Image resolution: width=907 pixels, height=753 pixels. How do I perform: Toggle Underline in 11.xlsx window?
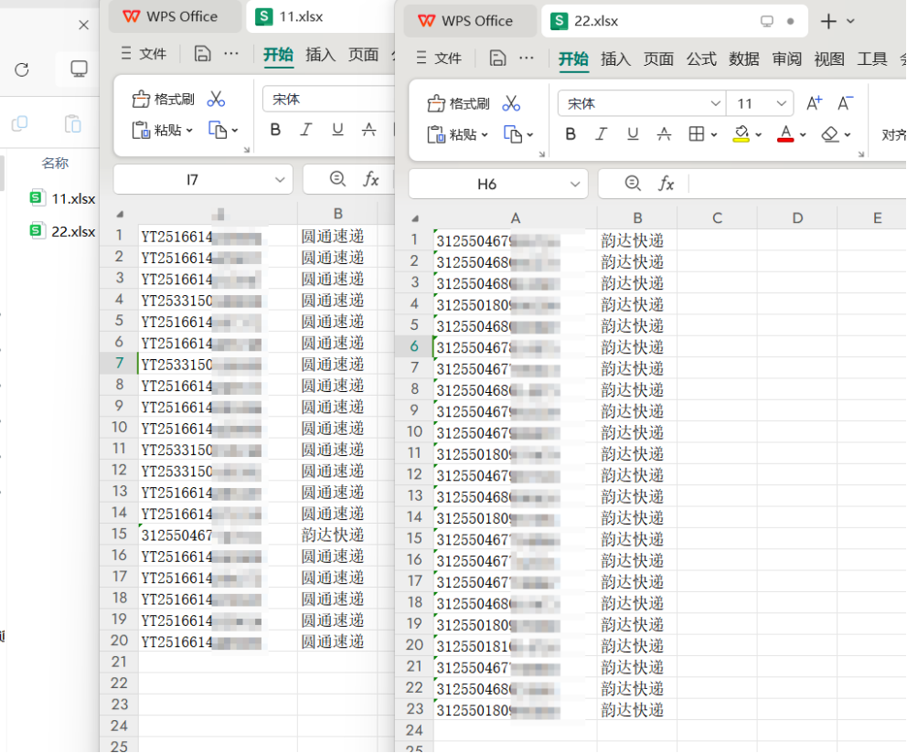coord(337,130)
